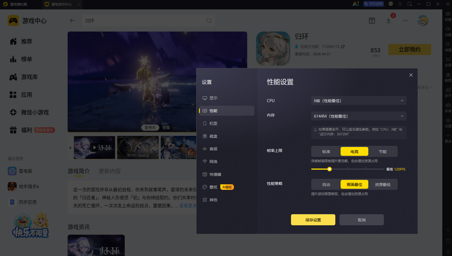Click the AI assistant icon in title bar
The width and height of the screenshot is (452, 256).
[356, 4]
